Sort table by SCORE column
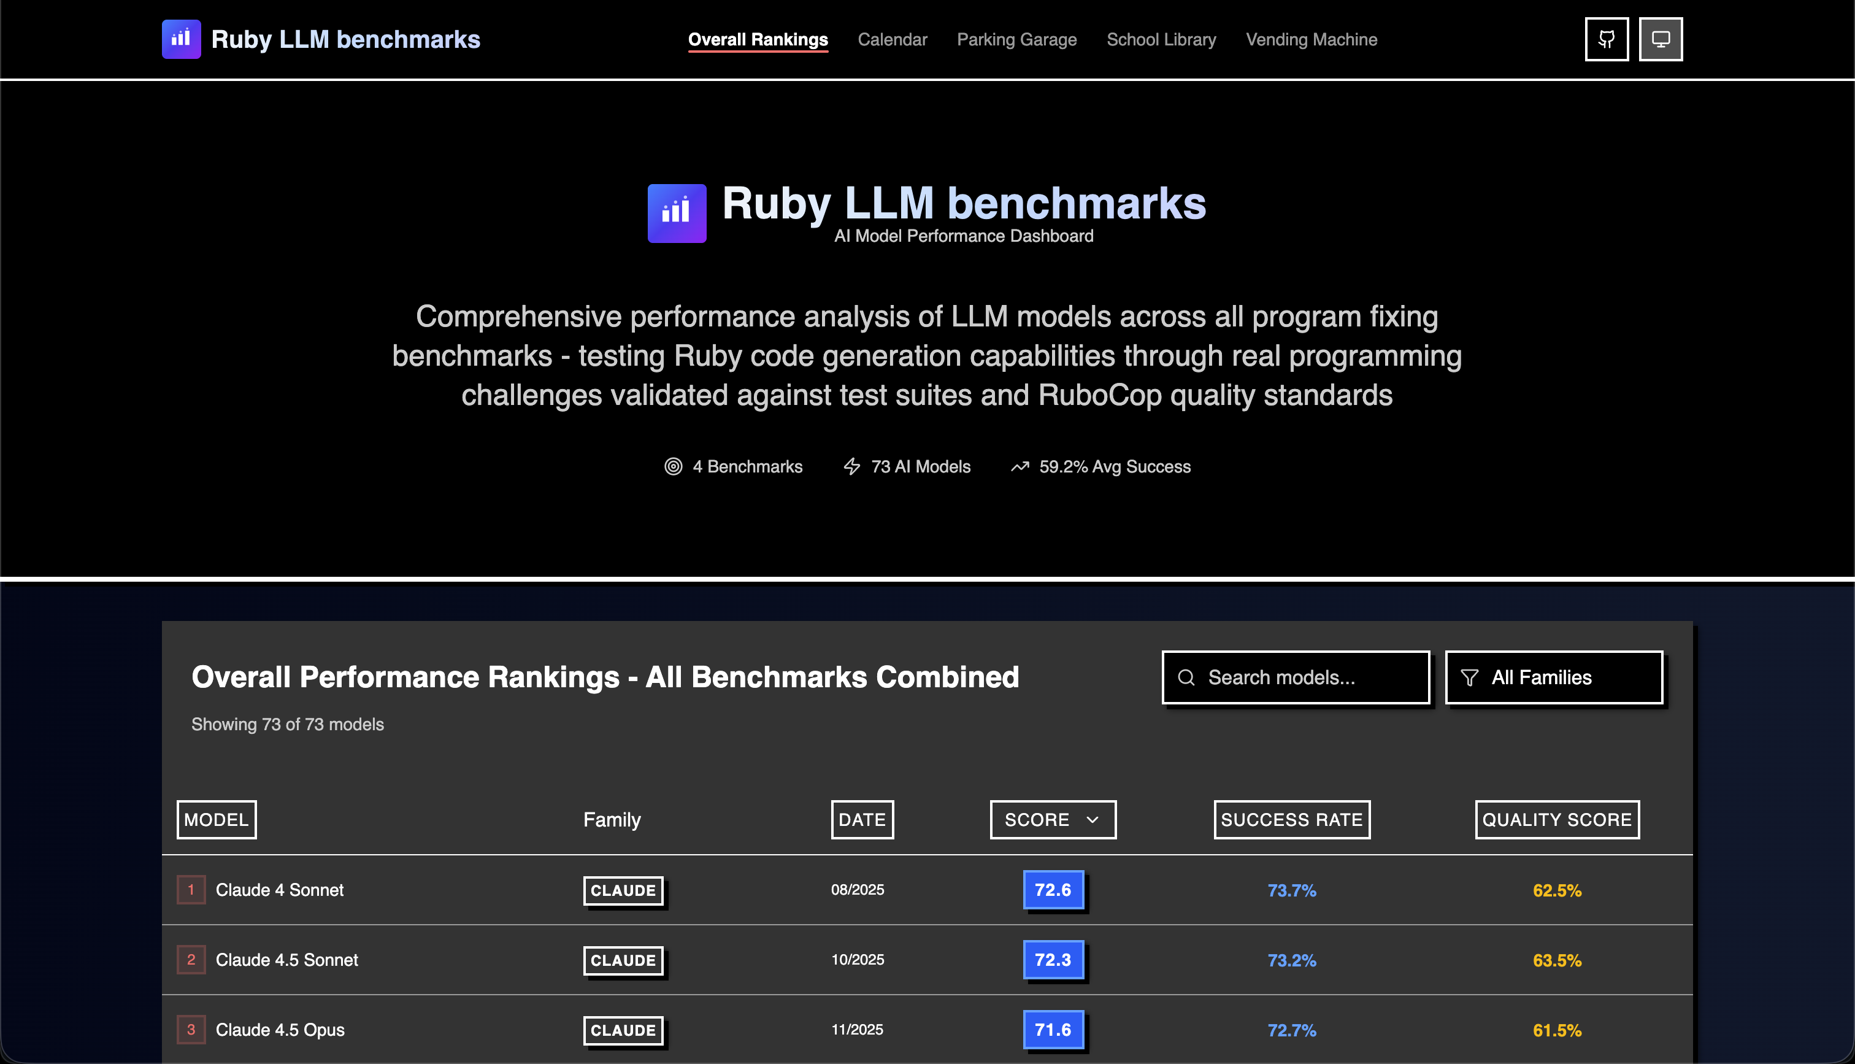The width and height of the screenshot is (1855, 1064). point(1053,820)
